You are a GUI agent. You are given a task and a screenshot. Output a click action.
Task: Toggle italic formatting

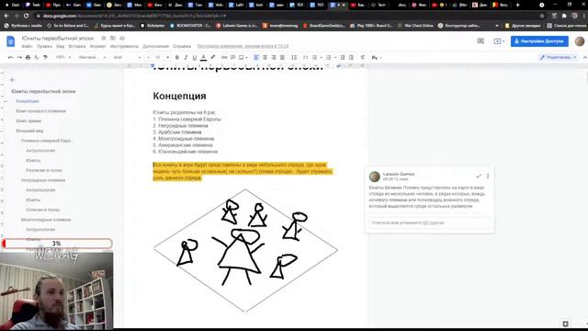[186, 57]
